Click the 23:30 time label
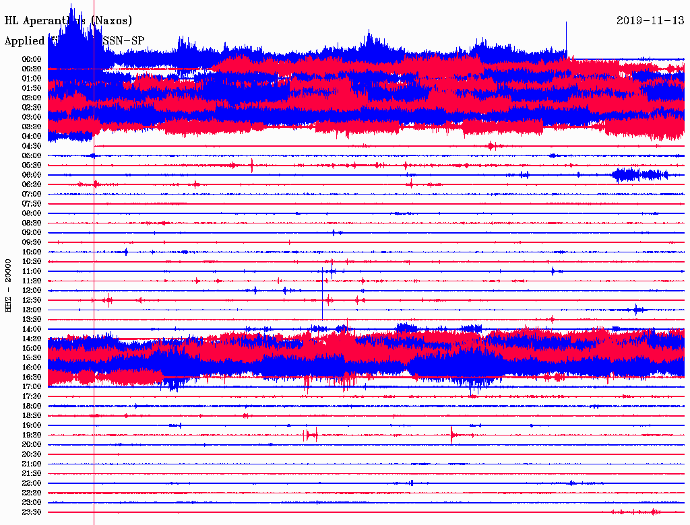 32,512
